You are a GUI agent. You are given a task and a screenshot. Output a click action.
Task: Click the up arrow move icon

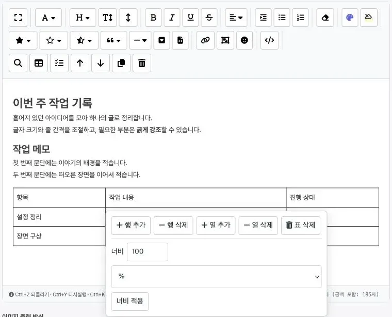[80, 63]
